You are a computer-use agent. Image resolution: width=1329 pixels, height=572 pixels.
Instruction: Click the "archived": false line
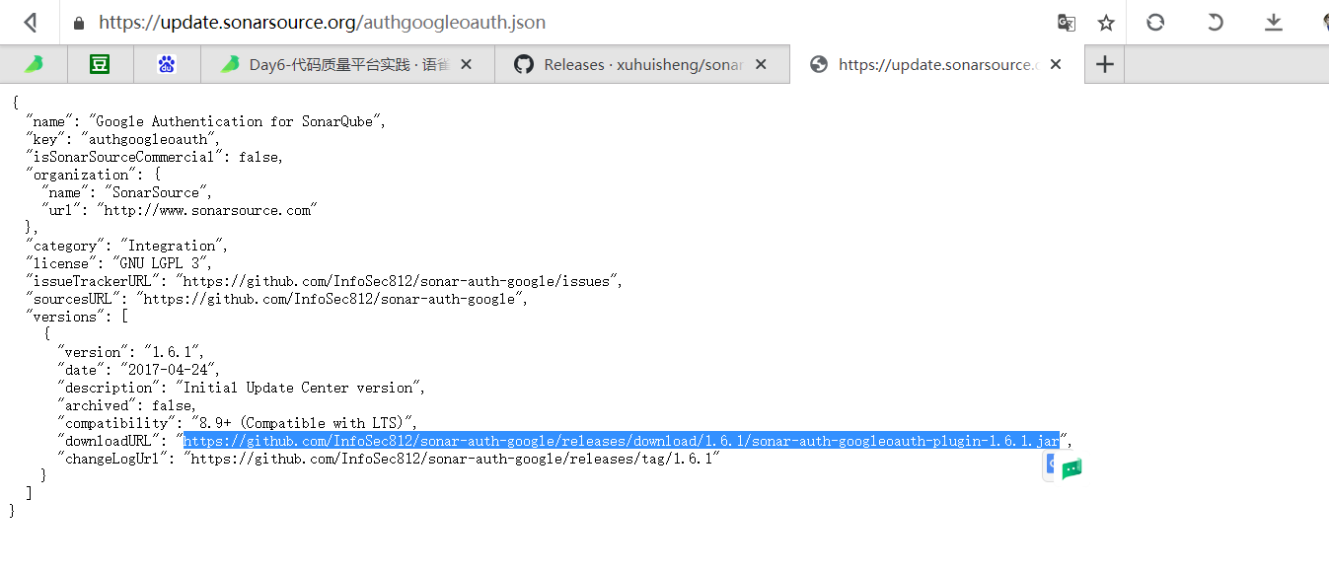[126, 405]
